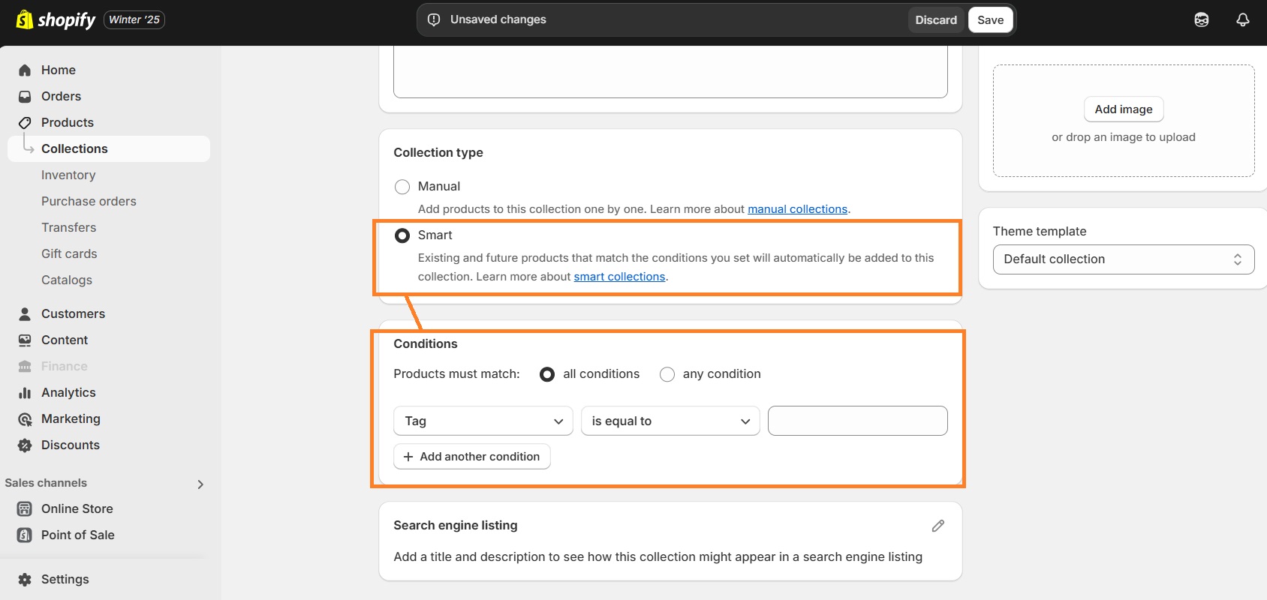Open the manual collections link
This screenshot has height=600, width=1267.
click(x=797, y=209)
